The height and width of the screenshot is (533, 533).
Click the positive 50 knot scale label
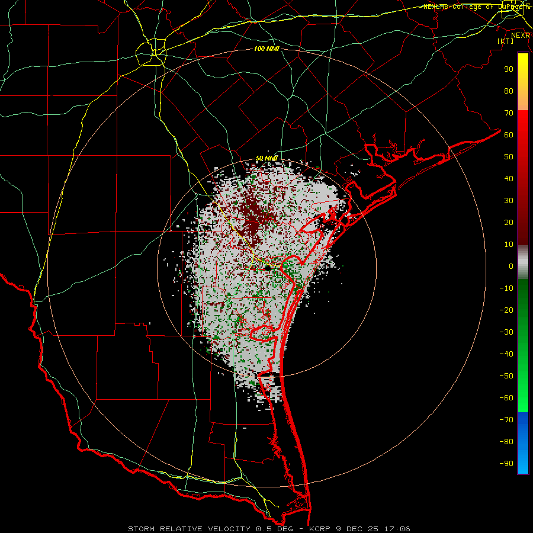[509, 157]
